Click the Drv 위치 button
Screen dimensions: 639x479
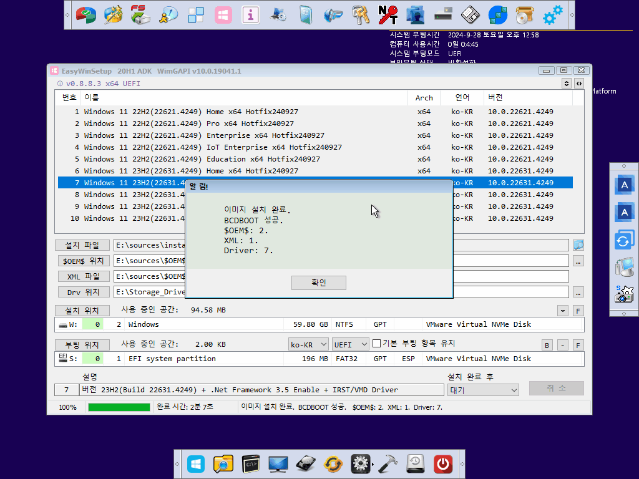(x=84, y=292)
